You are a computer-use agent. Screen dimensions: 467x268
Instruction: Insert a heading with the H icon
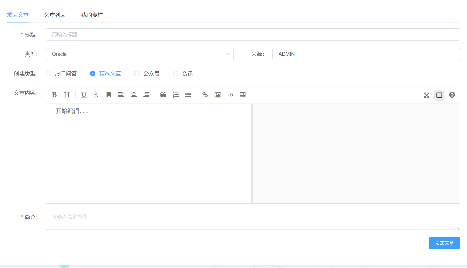click(67, 95)
